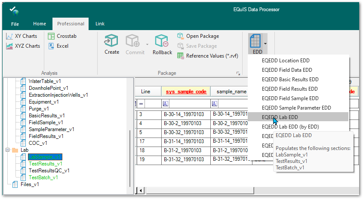This screenshot has height=199, width=363.
Task: Select DownholePoint_v1 section
Action: tap(48, 88)
